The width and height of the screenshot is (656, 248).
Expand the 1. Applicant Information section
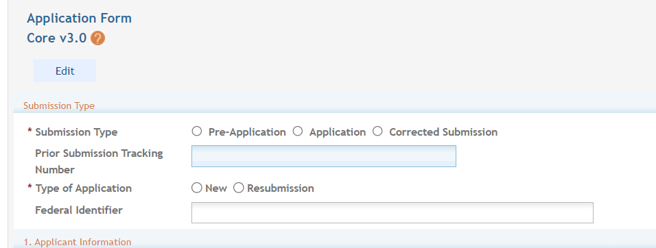(x=78, y=242)
